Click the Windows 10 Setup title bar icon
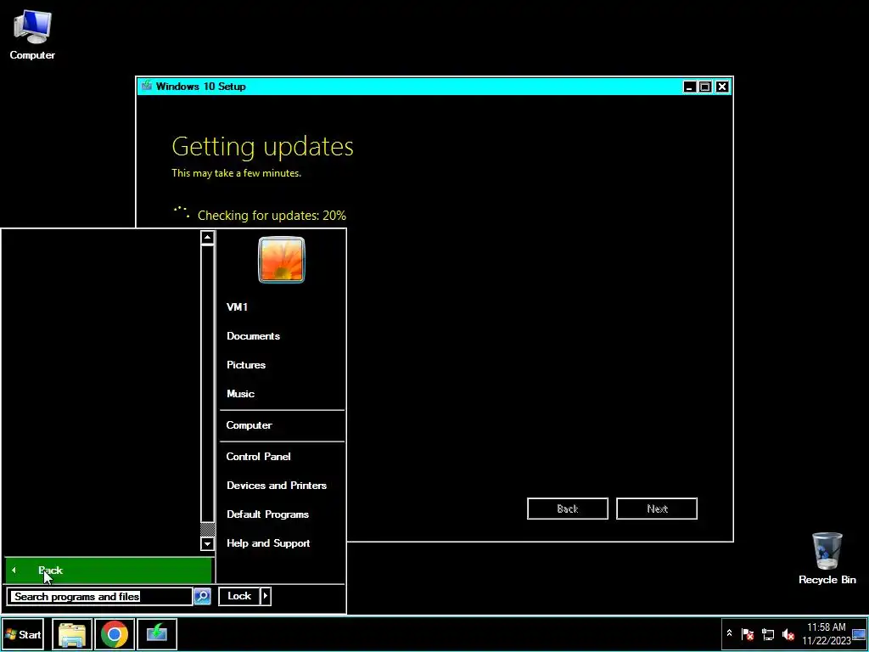 click(147, 86)
